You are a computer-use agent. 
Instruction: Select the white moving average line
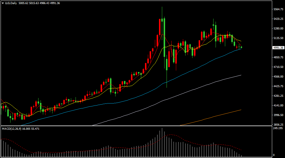tap(204, 84)
